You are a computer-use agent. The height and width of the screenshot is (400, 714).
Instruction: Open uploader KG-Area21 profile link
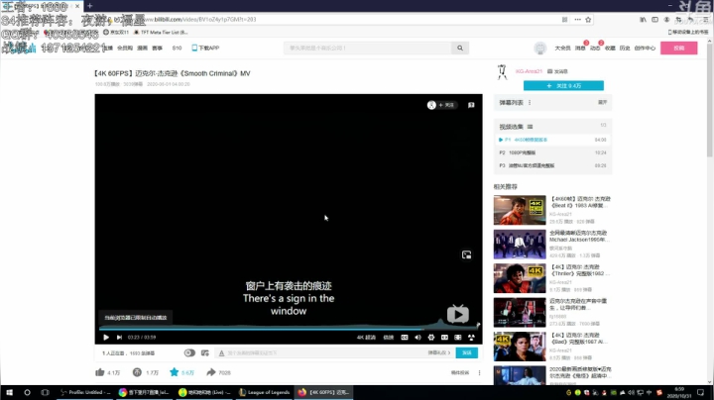[529, 71]
